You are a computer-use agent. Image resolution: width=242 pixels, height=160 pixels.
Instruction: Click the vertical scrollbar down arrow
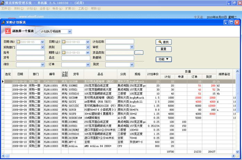click(x=237, y=152)
